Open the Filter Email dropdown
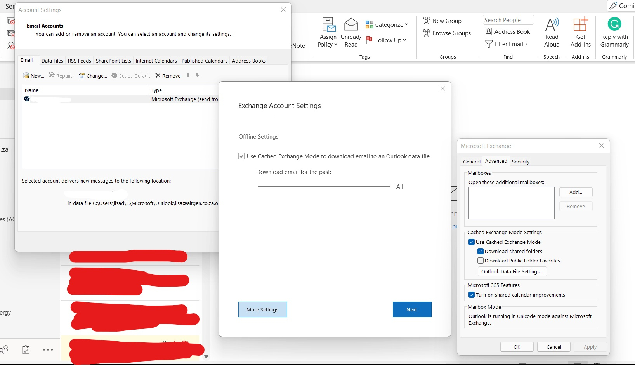The height and width of the screenshot is (365, 635). 507,44
